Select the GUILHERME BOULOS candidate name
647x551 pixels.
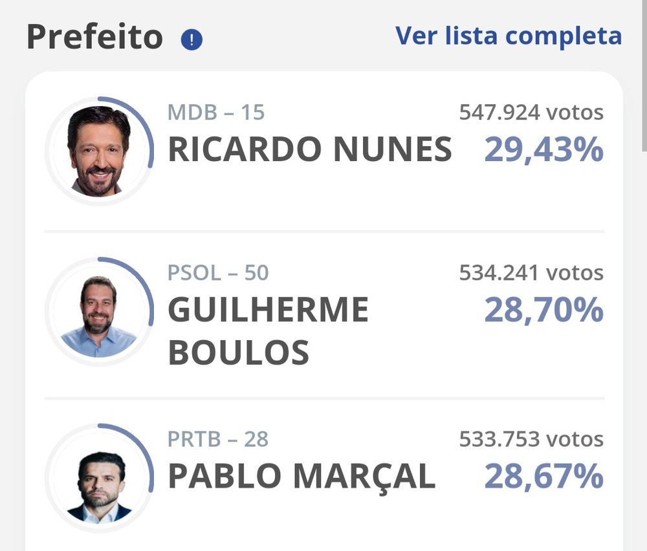click(x=268, y=330)
